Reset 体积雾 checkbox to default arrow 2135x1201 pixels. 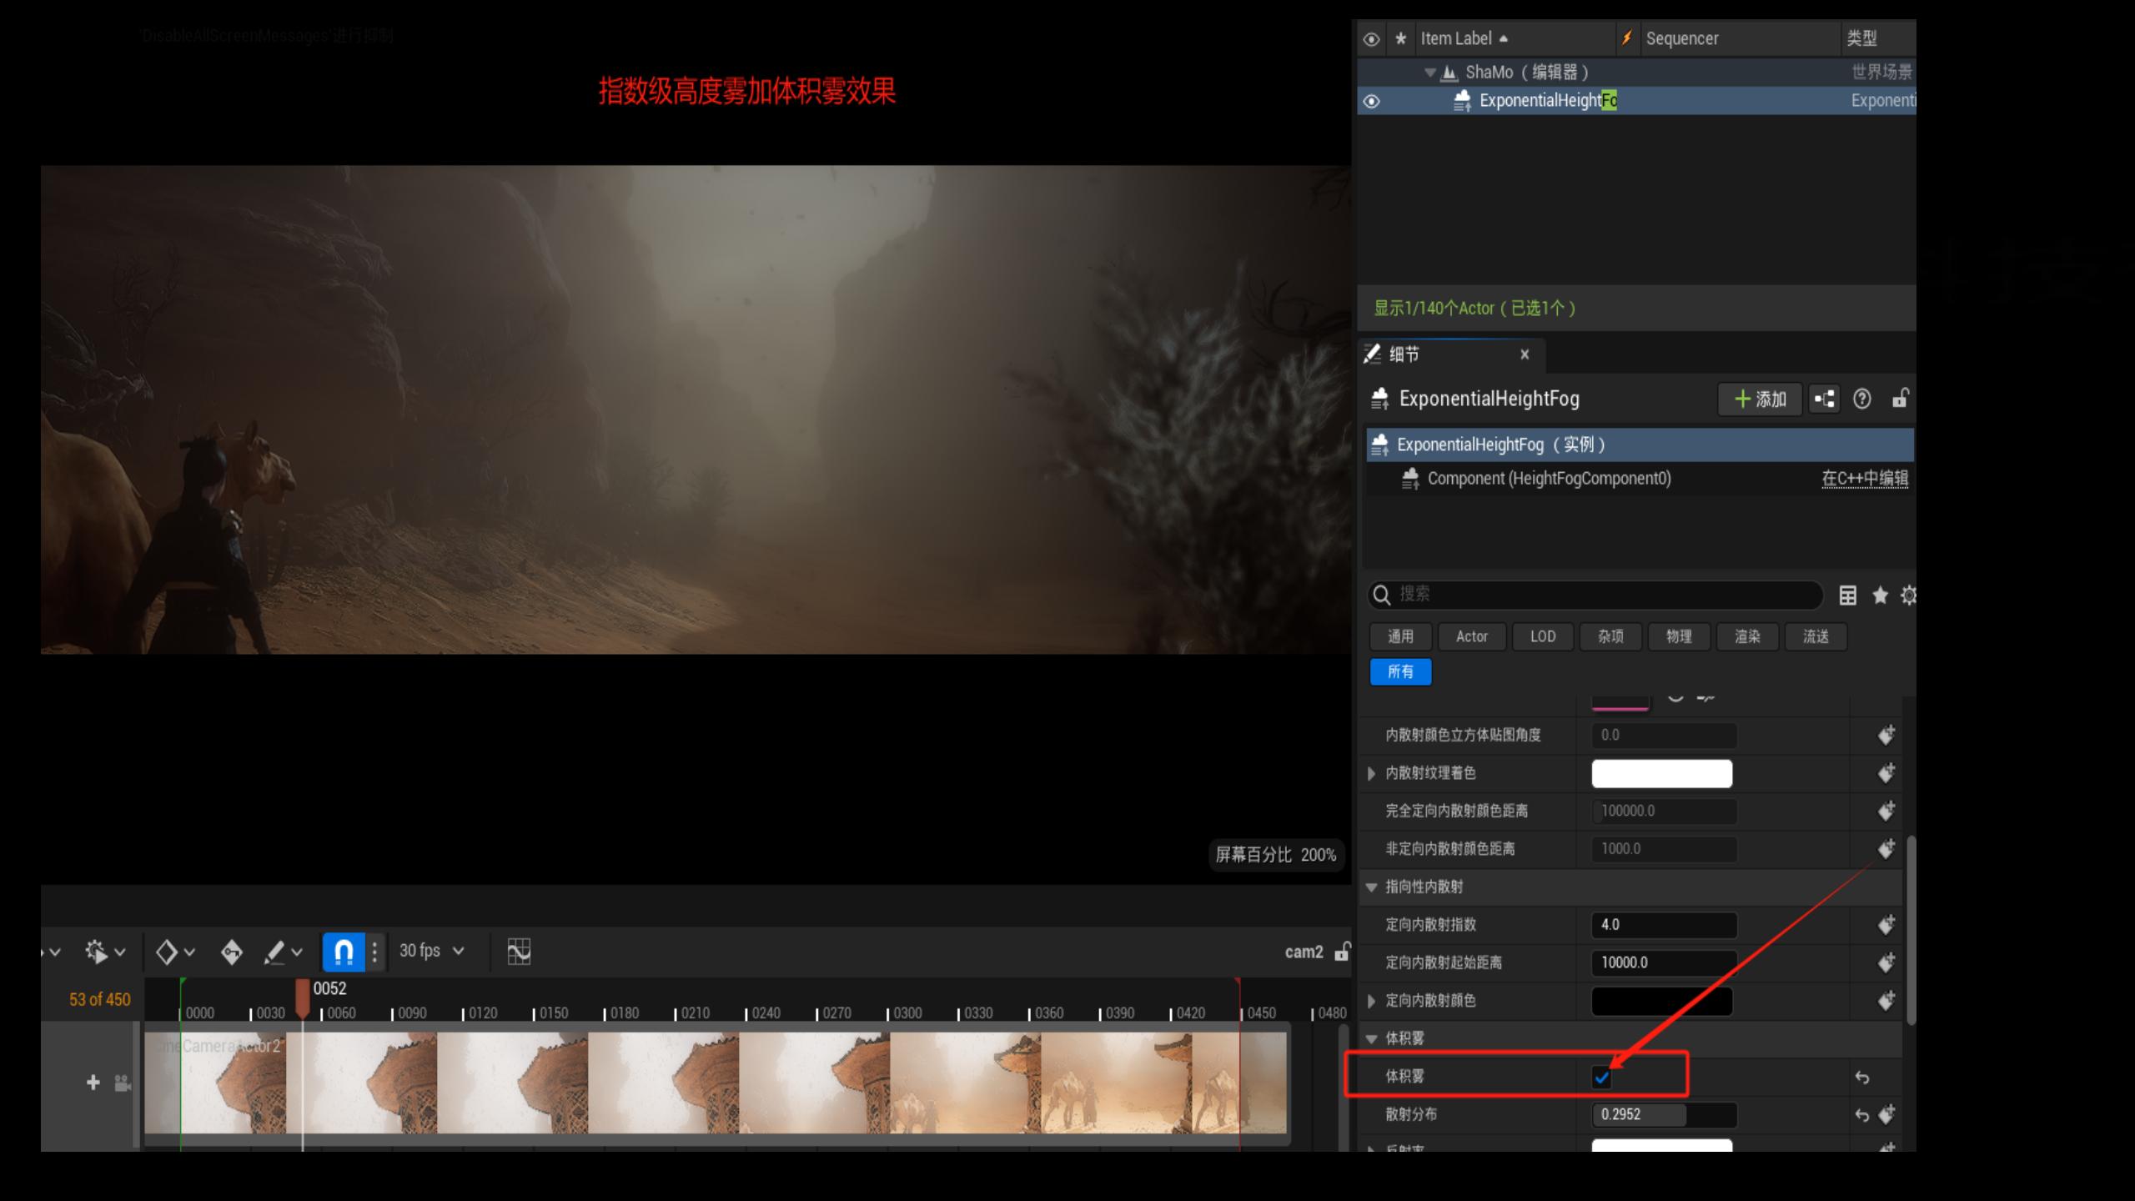1861,1078
